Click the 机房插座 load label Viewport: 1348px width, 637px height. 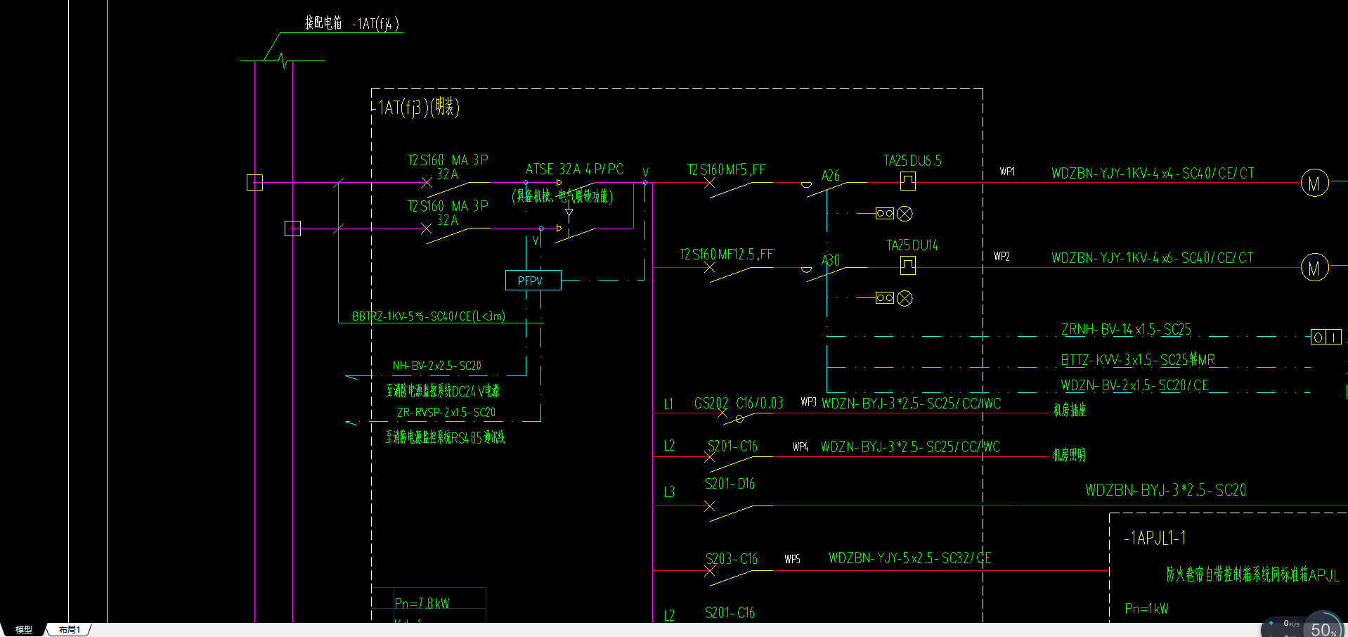[1070, 410]
